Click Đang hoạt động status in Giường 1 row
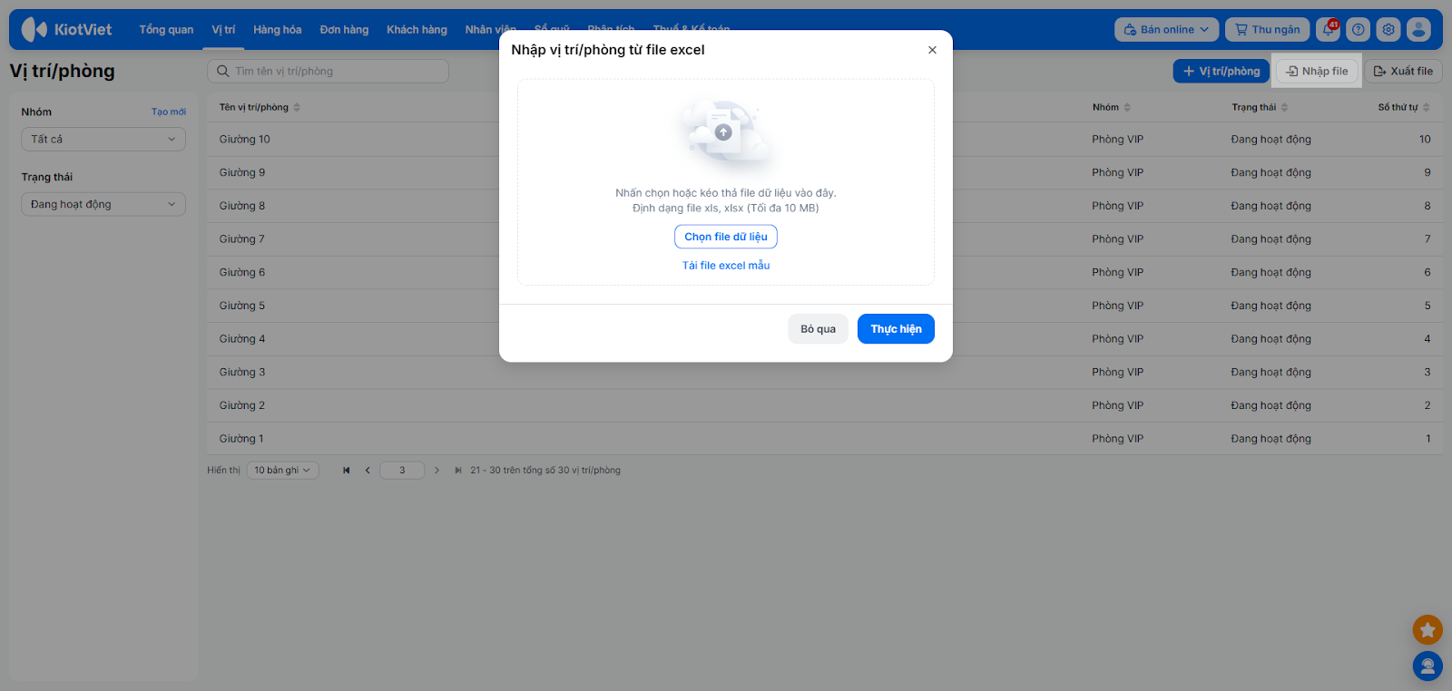The width and height of the screenshot is (1452, 691). pos(1271,439)
